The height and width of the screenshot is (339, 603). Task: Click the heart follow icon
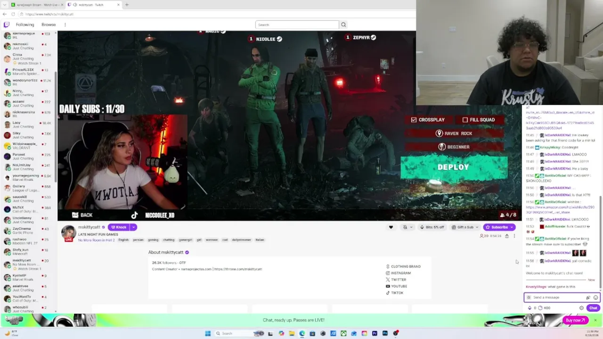tap(391, 227)
